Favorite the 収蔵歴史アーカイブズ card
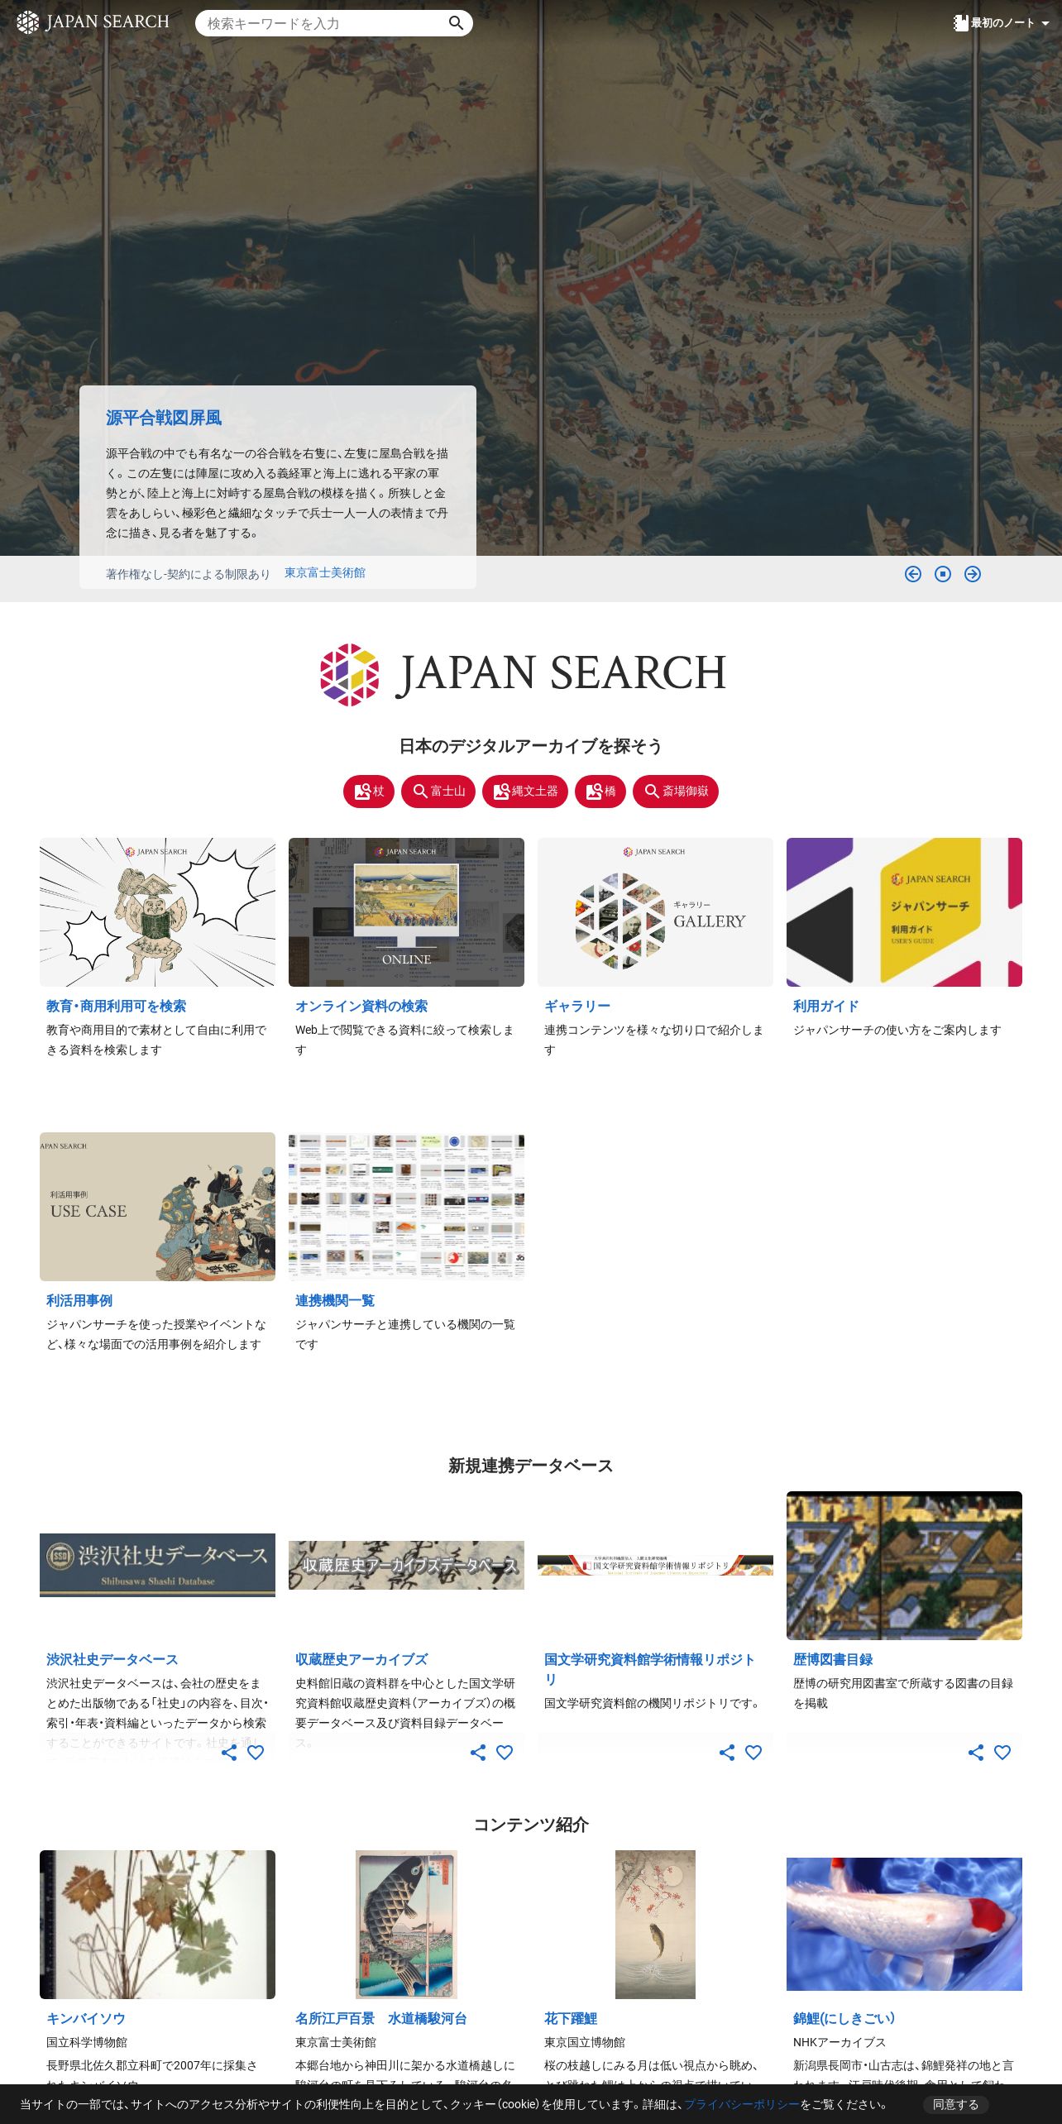The width and height of the screenshot is (1062, 2124). pos(505,1752)
